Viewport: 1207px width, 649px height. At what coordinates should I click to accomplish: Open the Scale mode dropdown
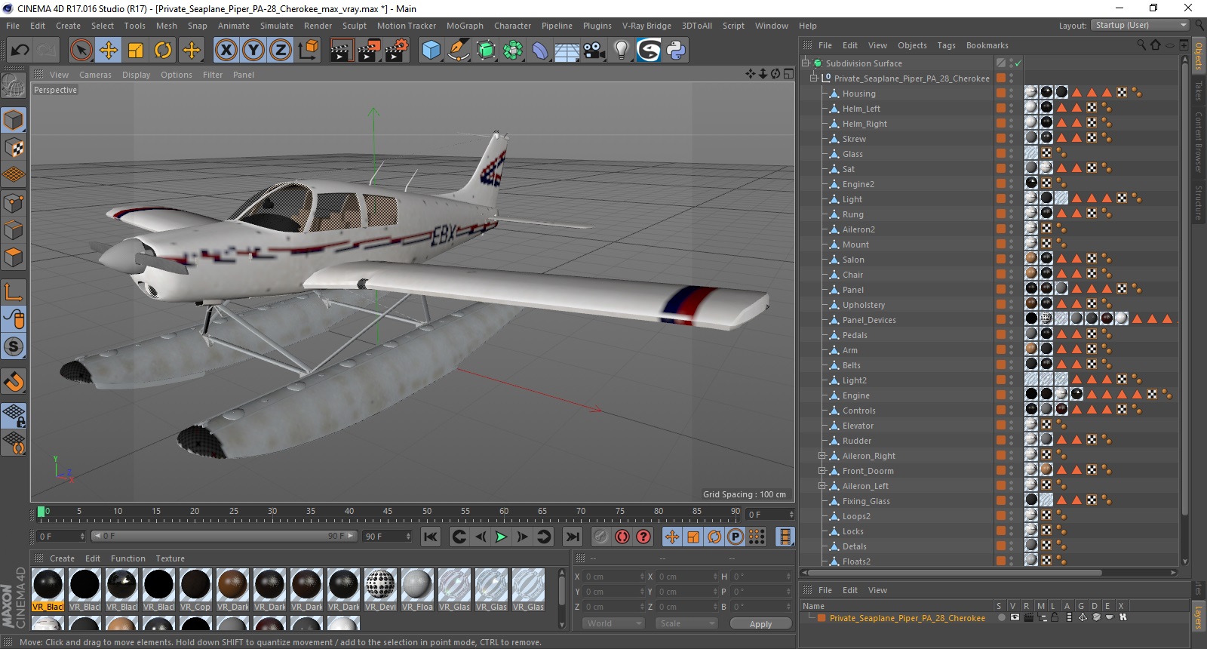686,623
